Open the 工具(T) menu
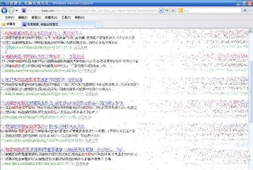 tap(66, 17)
